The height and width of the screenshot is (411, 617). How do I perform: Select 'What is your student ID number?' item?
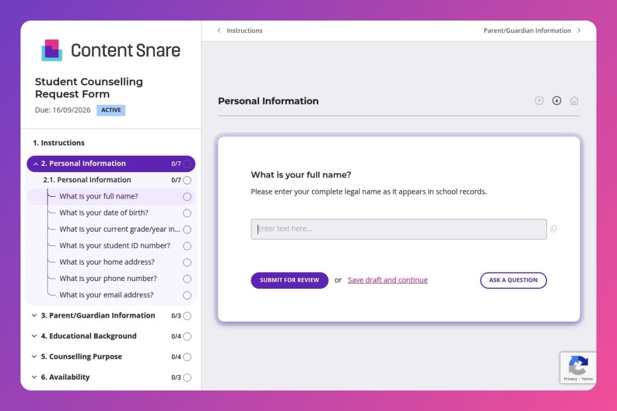tap(115, 246)
